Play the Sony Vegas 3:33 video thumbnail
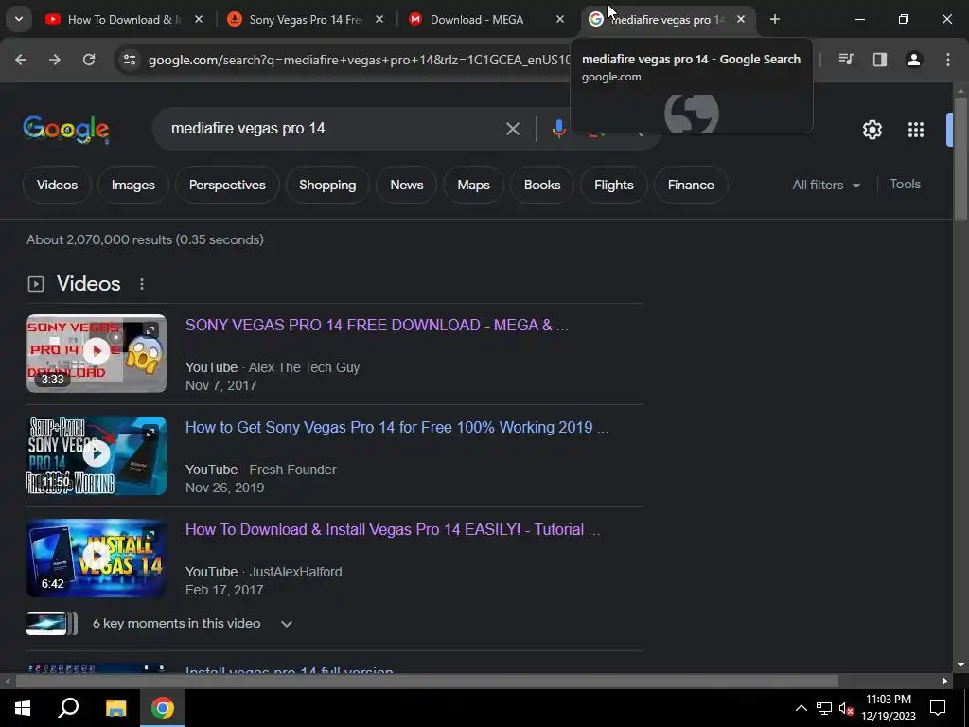The height and width of the screenshot is (727, 969). pos(97,353)
